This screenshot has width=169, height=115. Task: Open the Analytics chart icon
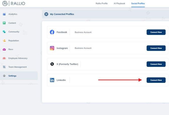[4, 14]
